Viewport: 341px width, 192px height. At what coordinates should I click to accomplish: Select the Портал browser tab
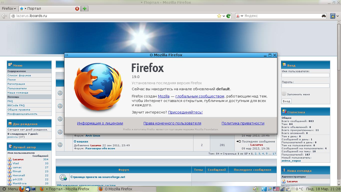click(49, 8)
